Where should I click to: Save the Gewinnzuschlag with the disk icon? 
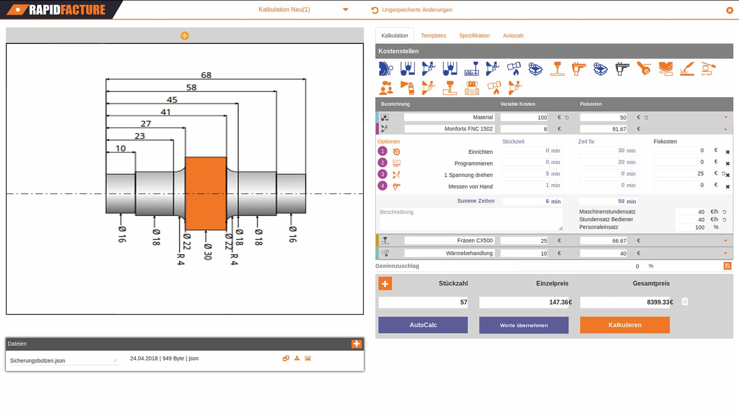click(x=727, y=266)
